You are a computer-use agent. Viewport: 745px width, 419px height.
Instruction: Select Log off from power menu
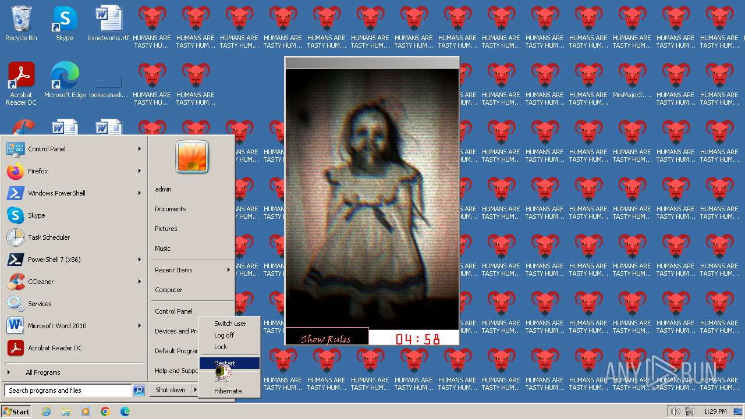[x=229, y=335]
